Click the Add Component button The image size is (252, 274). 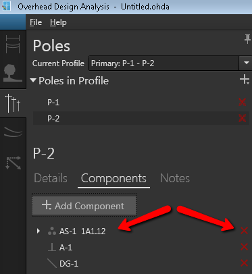(x=84, y=206)
